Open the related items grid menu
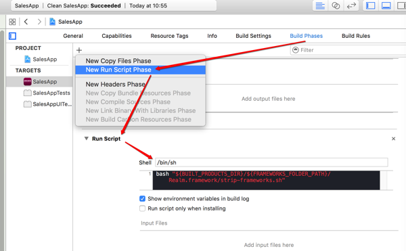Screen dimensions: 406x251 coord(12,22)
